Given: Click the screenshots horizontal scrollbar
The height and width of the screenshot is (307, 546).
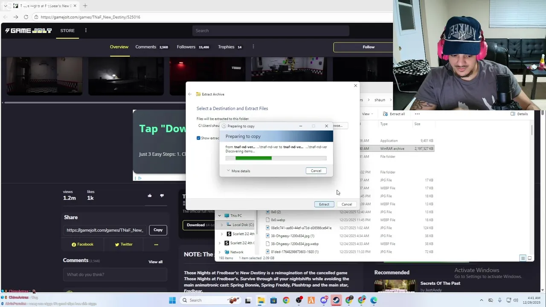Looking at the screenshot, I should tap(94, 102).
